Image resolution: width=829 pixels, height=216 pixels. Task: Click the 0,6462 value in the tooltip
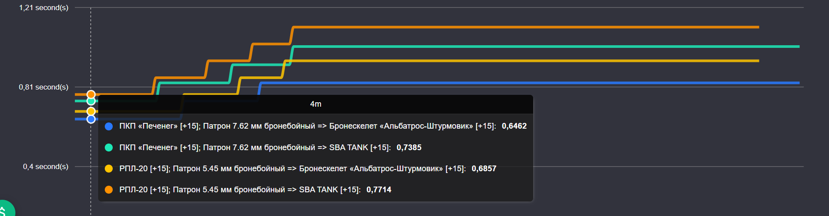click(x=514, y=126)
